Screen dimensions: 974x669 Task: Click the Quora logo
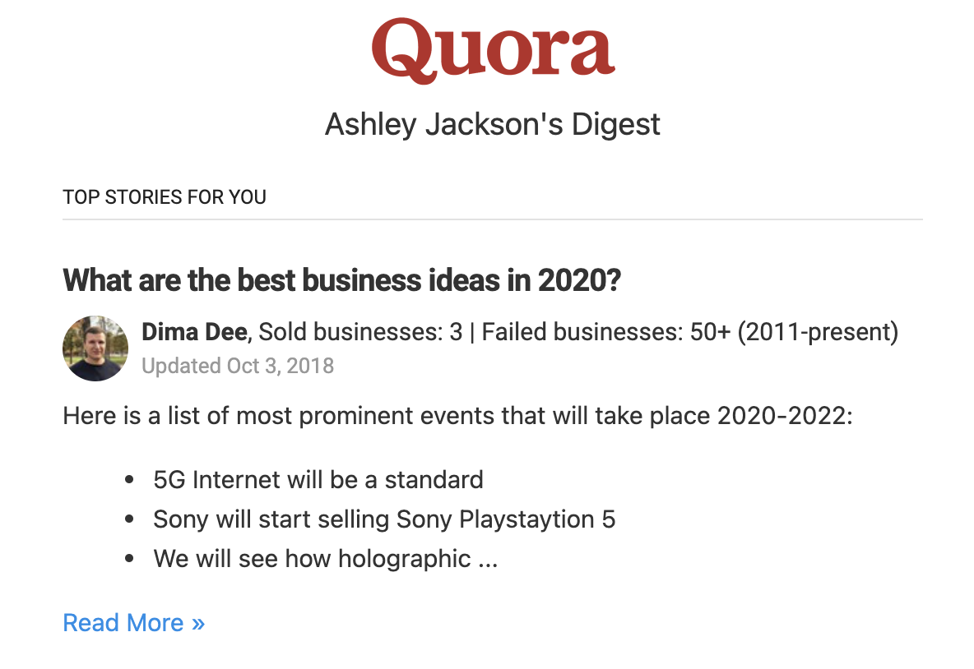click(x=492, y=50)
